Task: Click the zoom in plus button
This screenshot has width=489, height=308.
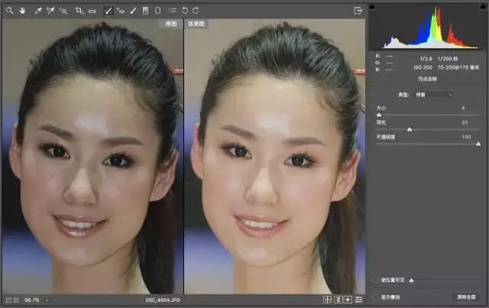Action: (x=16, y=300)
